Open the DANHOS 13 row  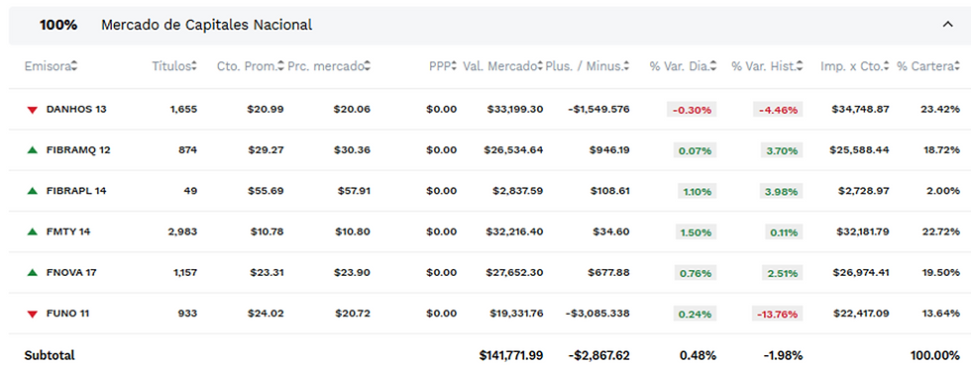click(x=485, y=110)
